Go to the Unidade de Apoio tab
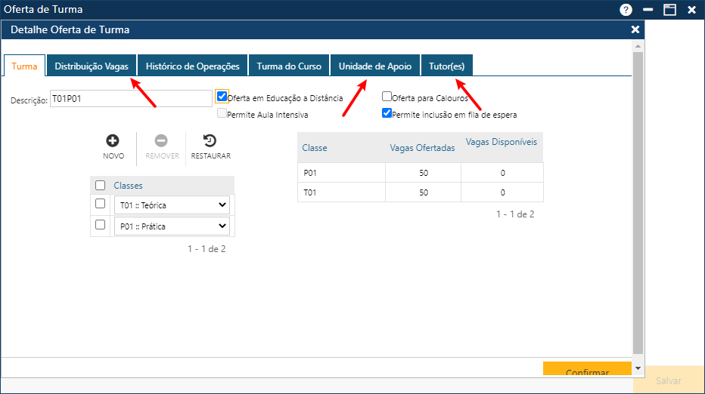This screenshot has height=394, width=705. click(x=374, y=66)
